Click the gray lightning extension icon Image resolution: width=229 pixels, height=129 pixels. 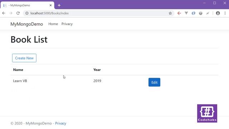[x=208, y=13]
